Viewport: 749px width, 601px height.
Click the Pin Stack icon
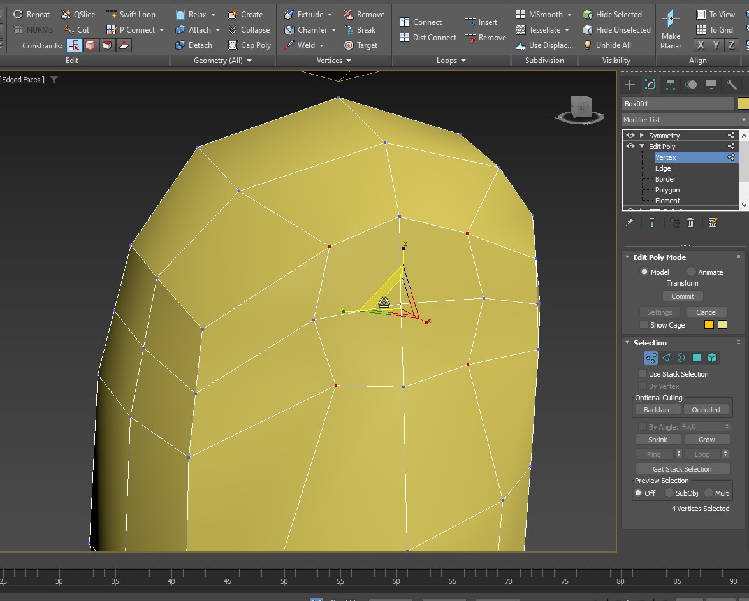(629, 222)
